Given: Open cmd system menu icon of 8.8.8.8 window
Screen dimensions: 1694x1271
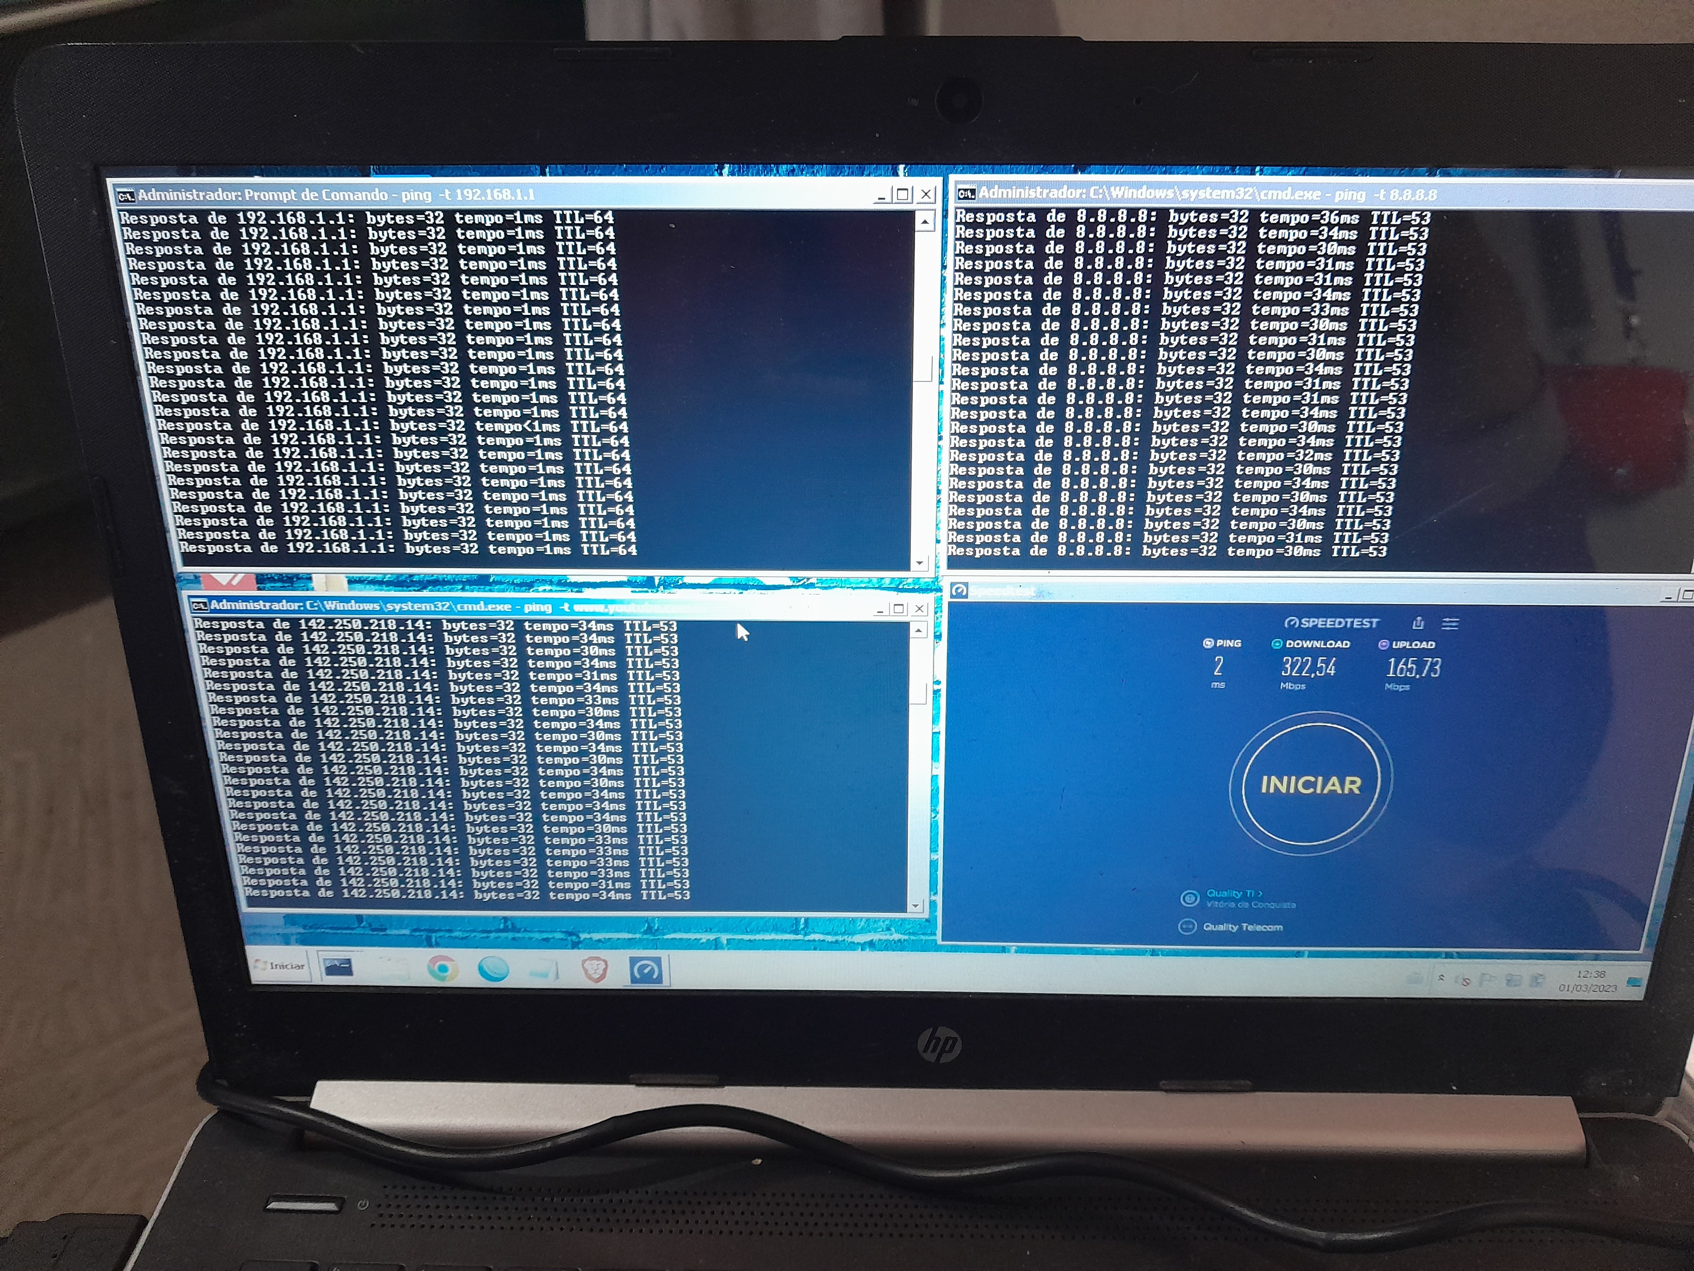Looking at the screenshot, I should click(966, 193).
